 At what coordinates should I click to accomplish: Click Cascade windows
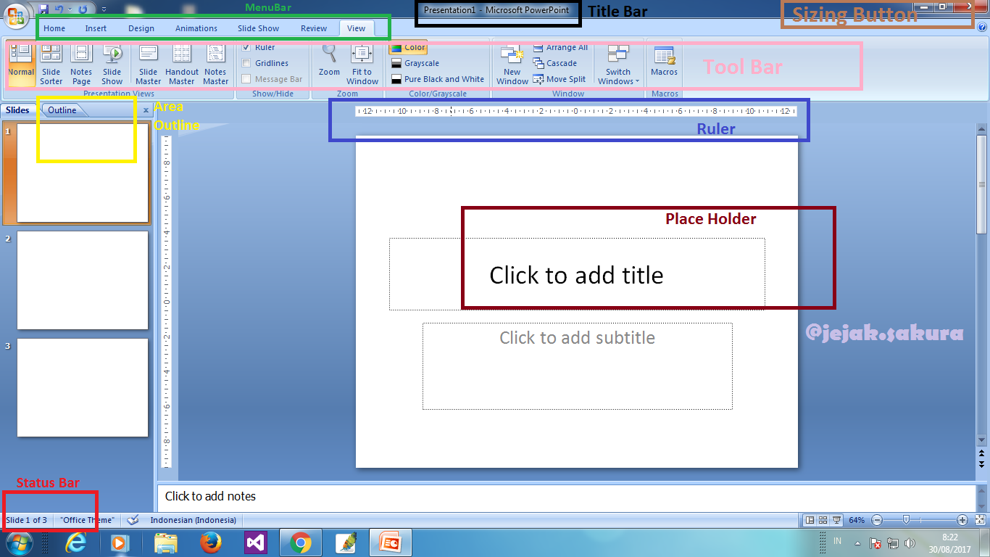pyautogui.click(x=555, y=63)
